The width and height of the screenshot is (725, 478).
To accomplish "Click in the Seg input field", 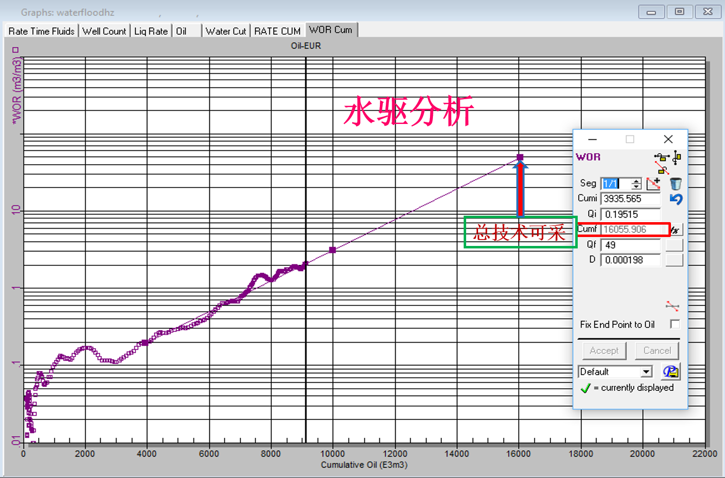I will 616,184.
